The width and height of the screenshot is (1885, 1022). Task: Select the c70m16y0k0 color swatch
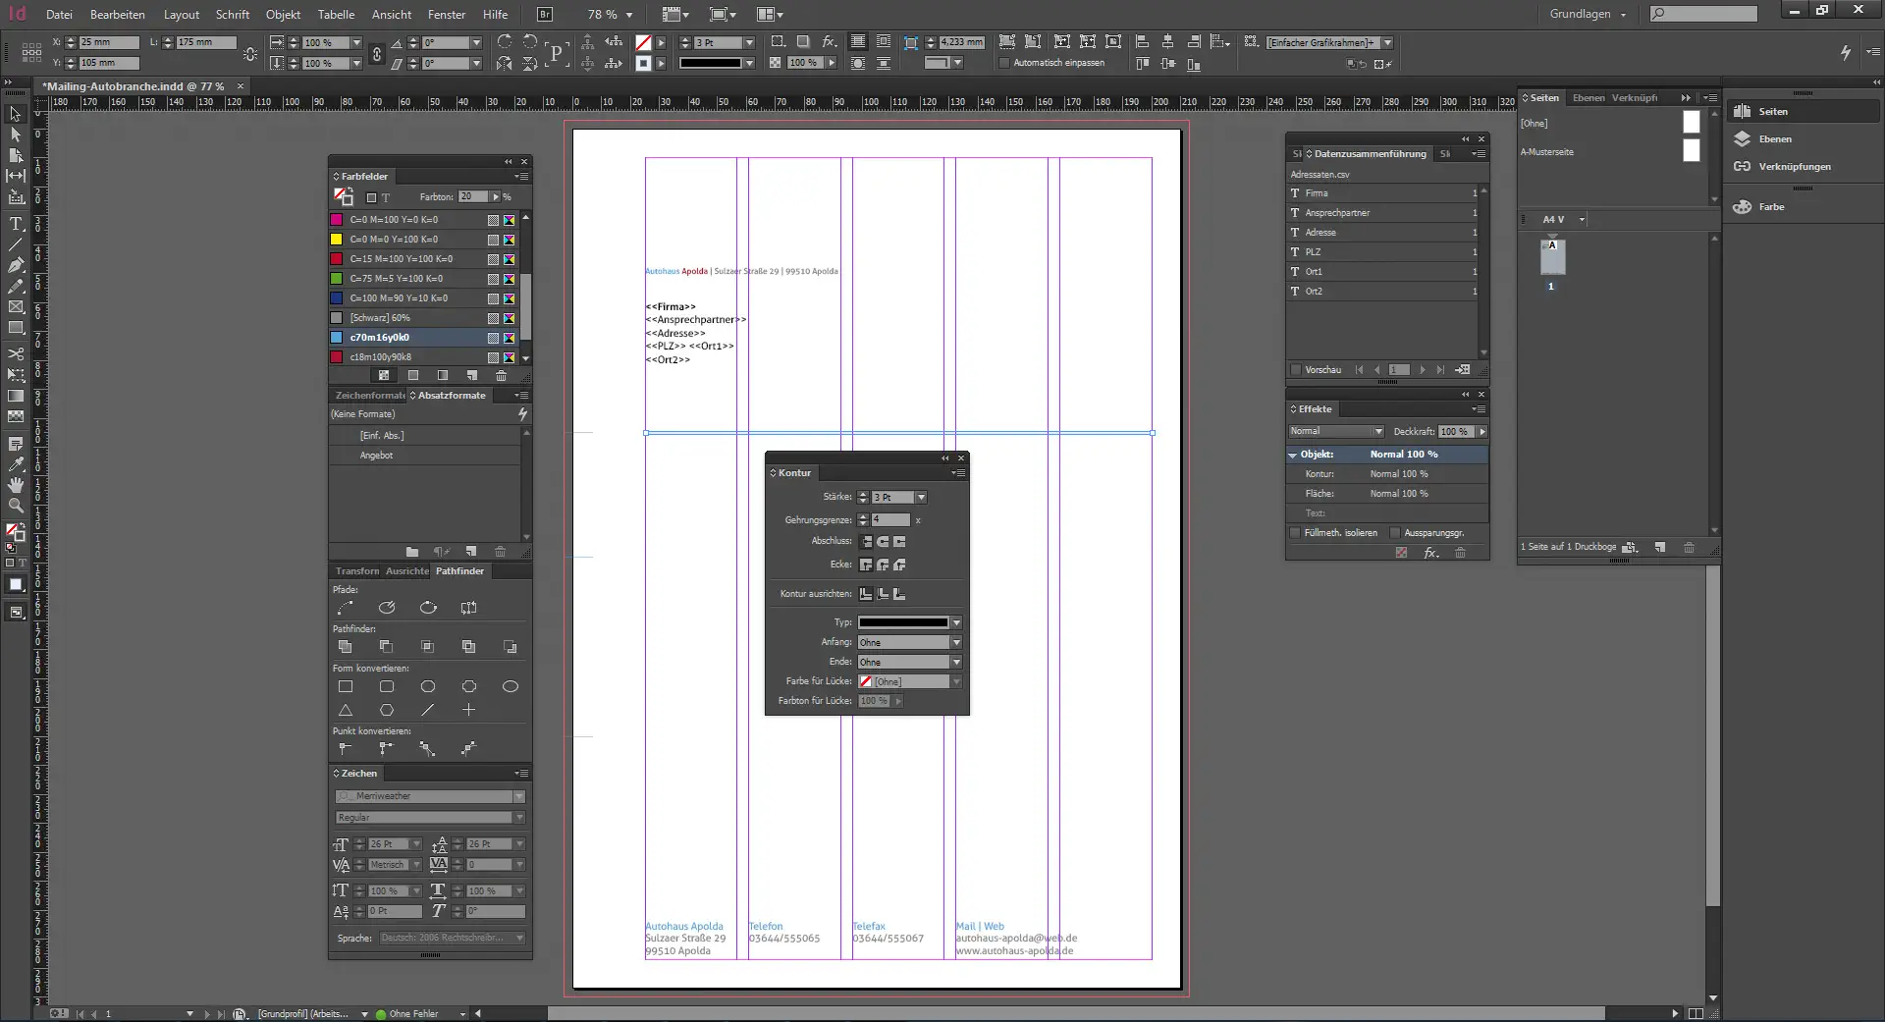pyautogui.click(x=380, y=338)
